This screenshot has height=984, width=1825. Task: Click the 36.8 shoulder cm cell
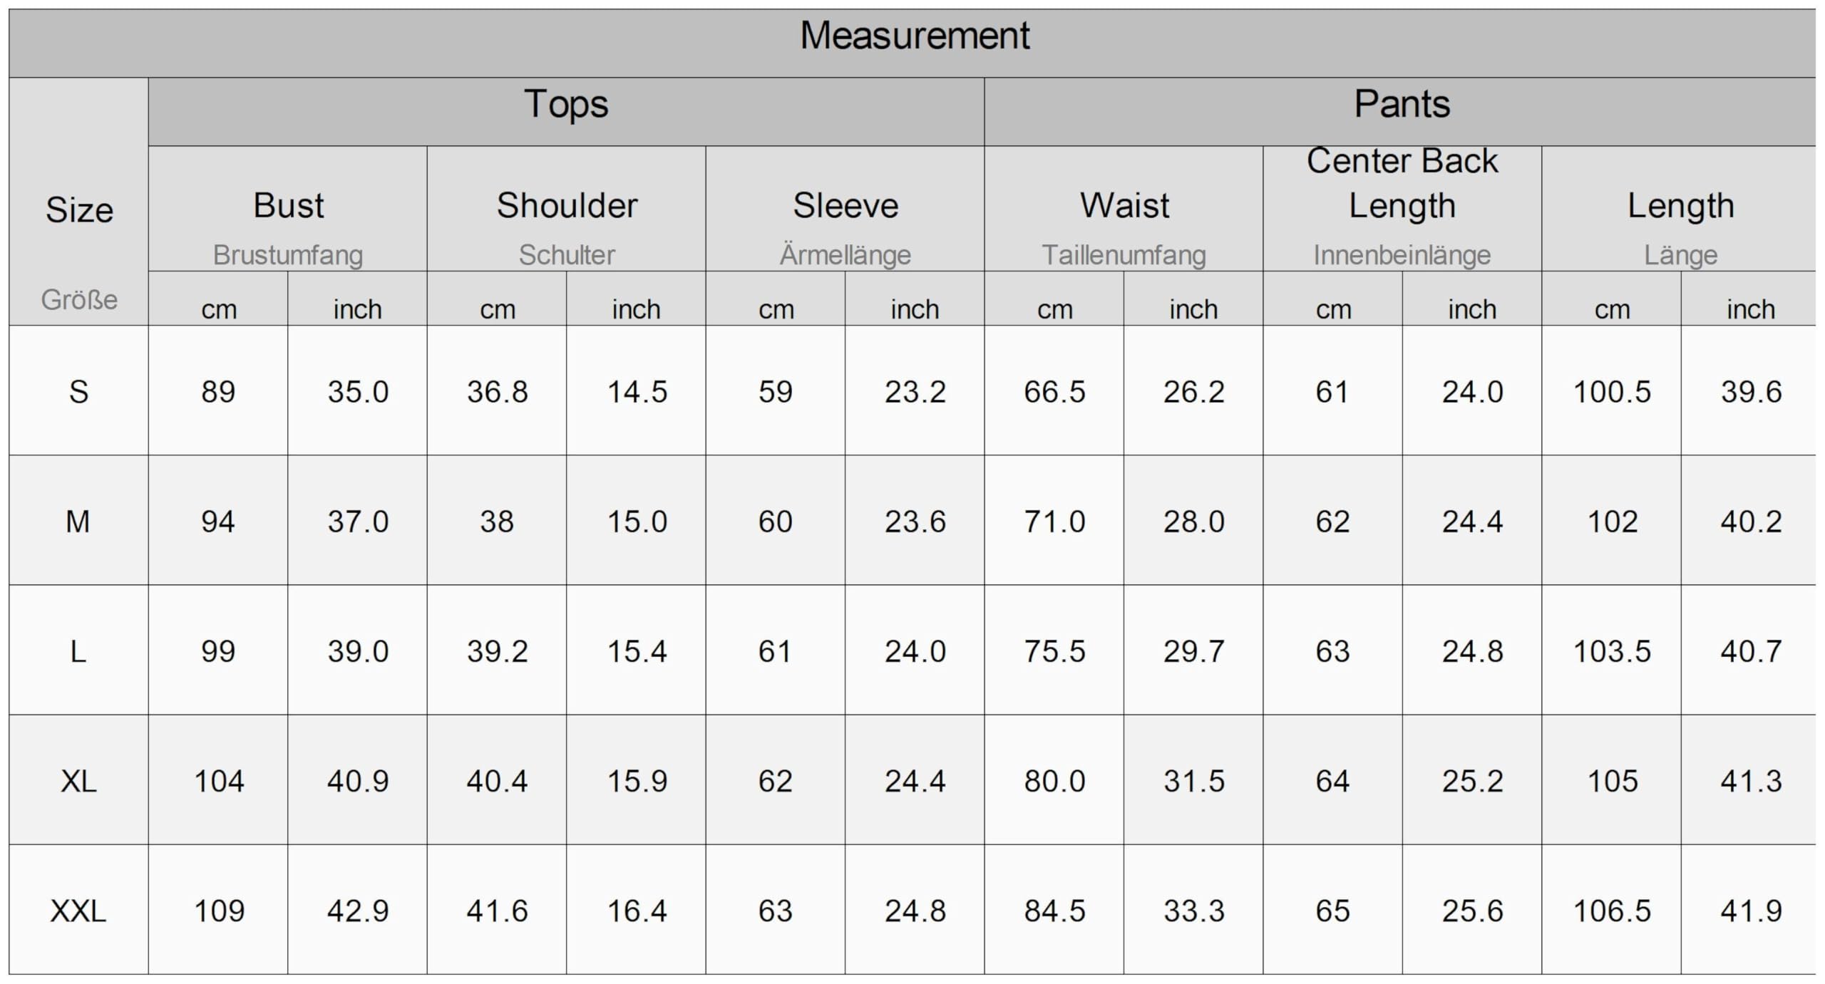pos(497,392)
